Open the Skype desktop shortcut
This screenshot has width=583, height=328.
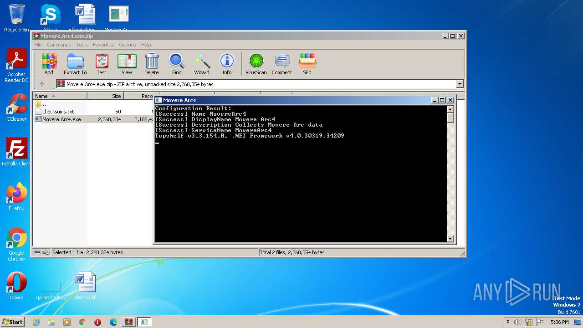pyautogui.click(x=50, y=17)
